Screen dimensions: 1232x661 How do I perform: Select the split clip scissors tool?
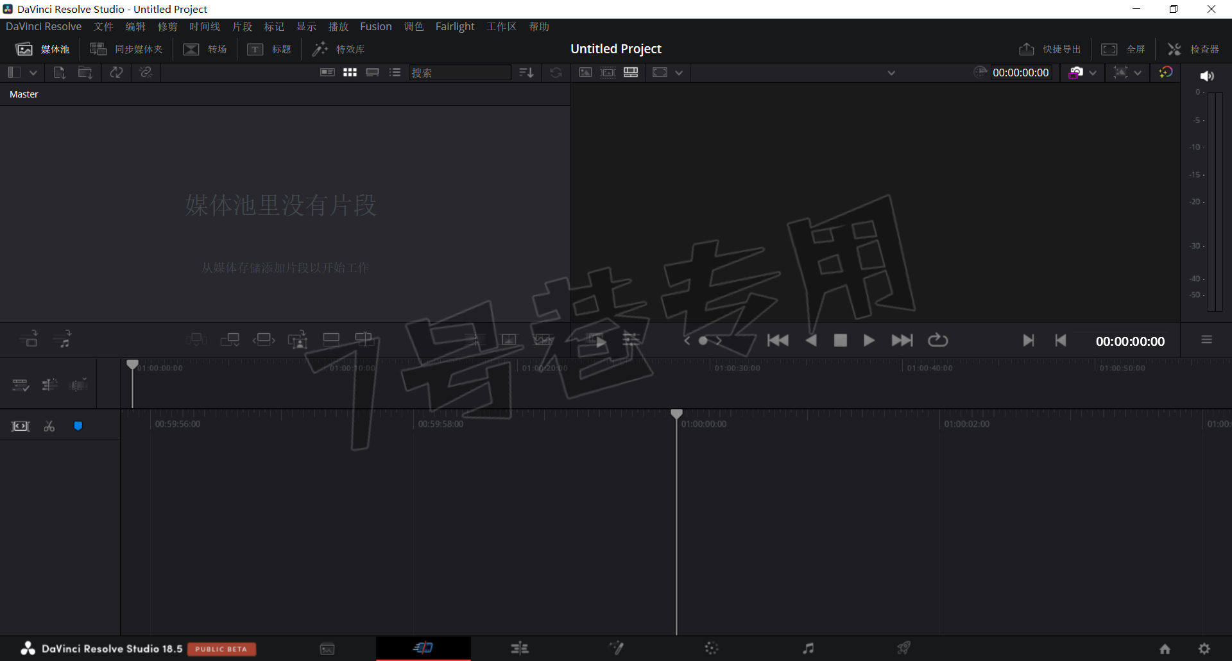click(49, 426)
